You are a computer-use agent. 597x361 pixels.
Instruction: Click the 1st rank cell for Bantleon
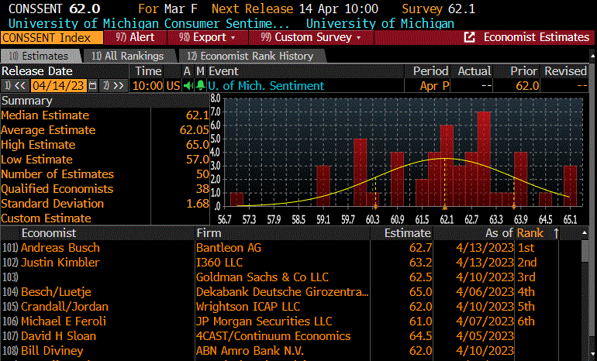click(526, 248)
